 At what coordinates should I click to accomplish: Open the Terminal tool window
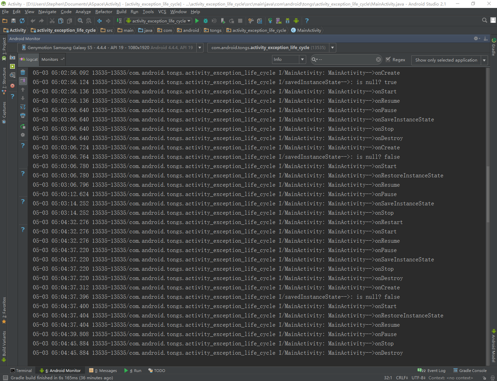tap(21, 371)
